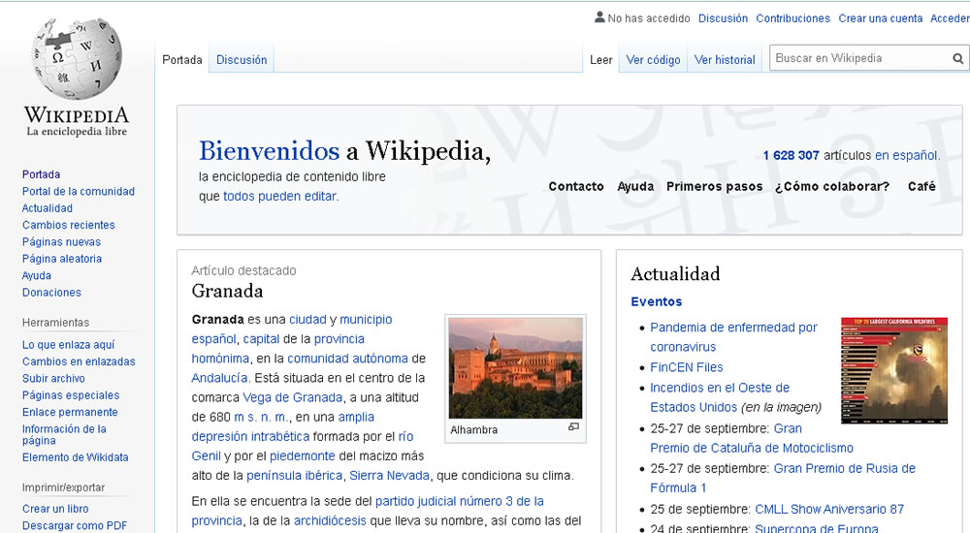Open Contacto in the welcome banner
This screenshot has width=970, height=533.
[x=576, y=186]
